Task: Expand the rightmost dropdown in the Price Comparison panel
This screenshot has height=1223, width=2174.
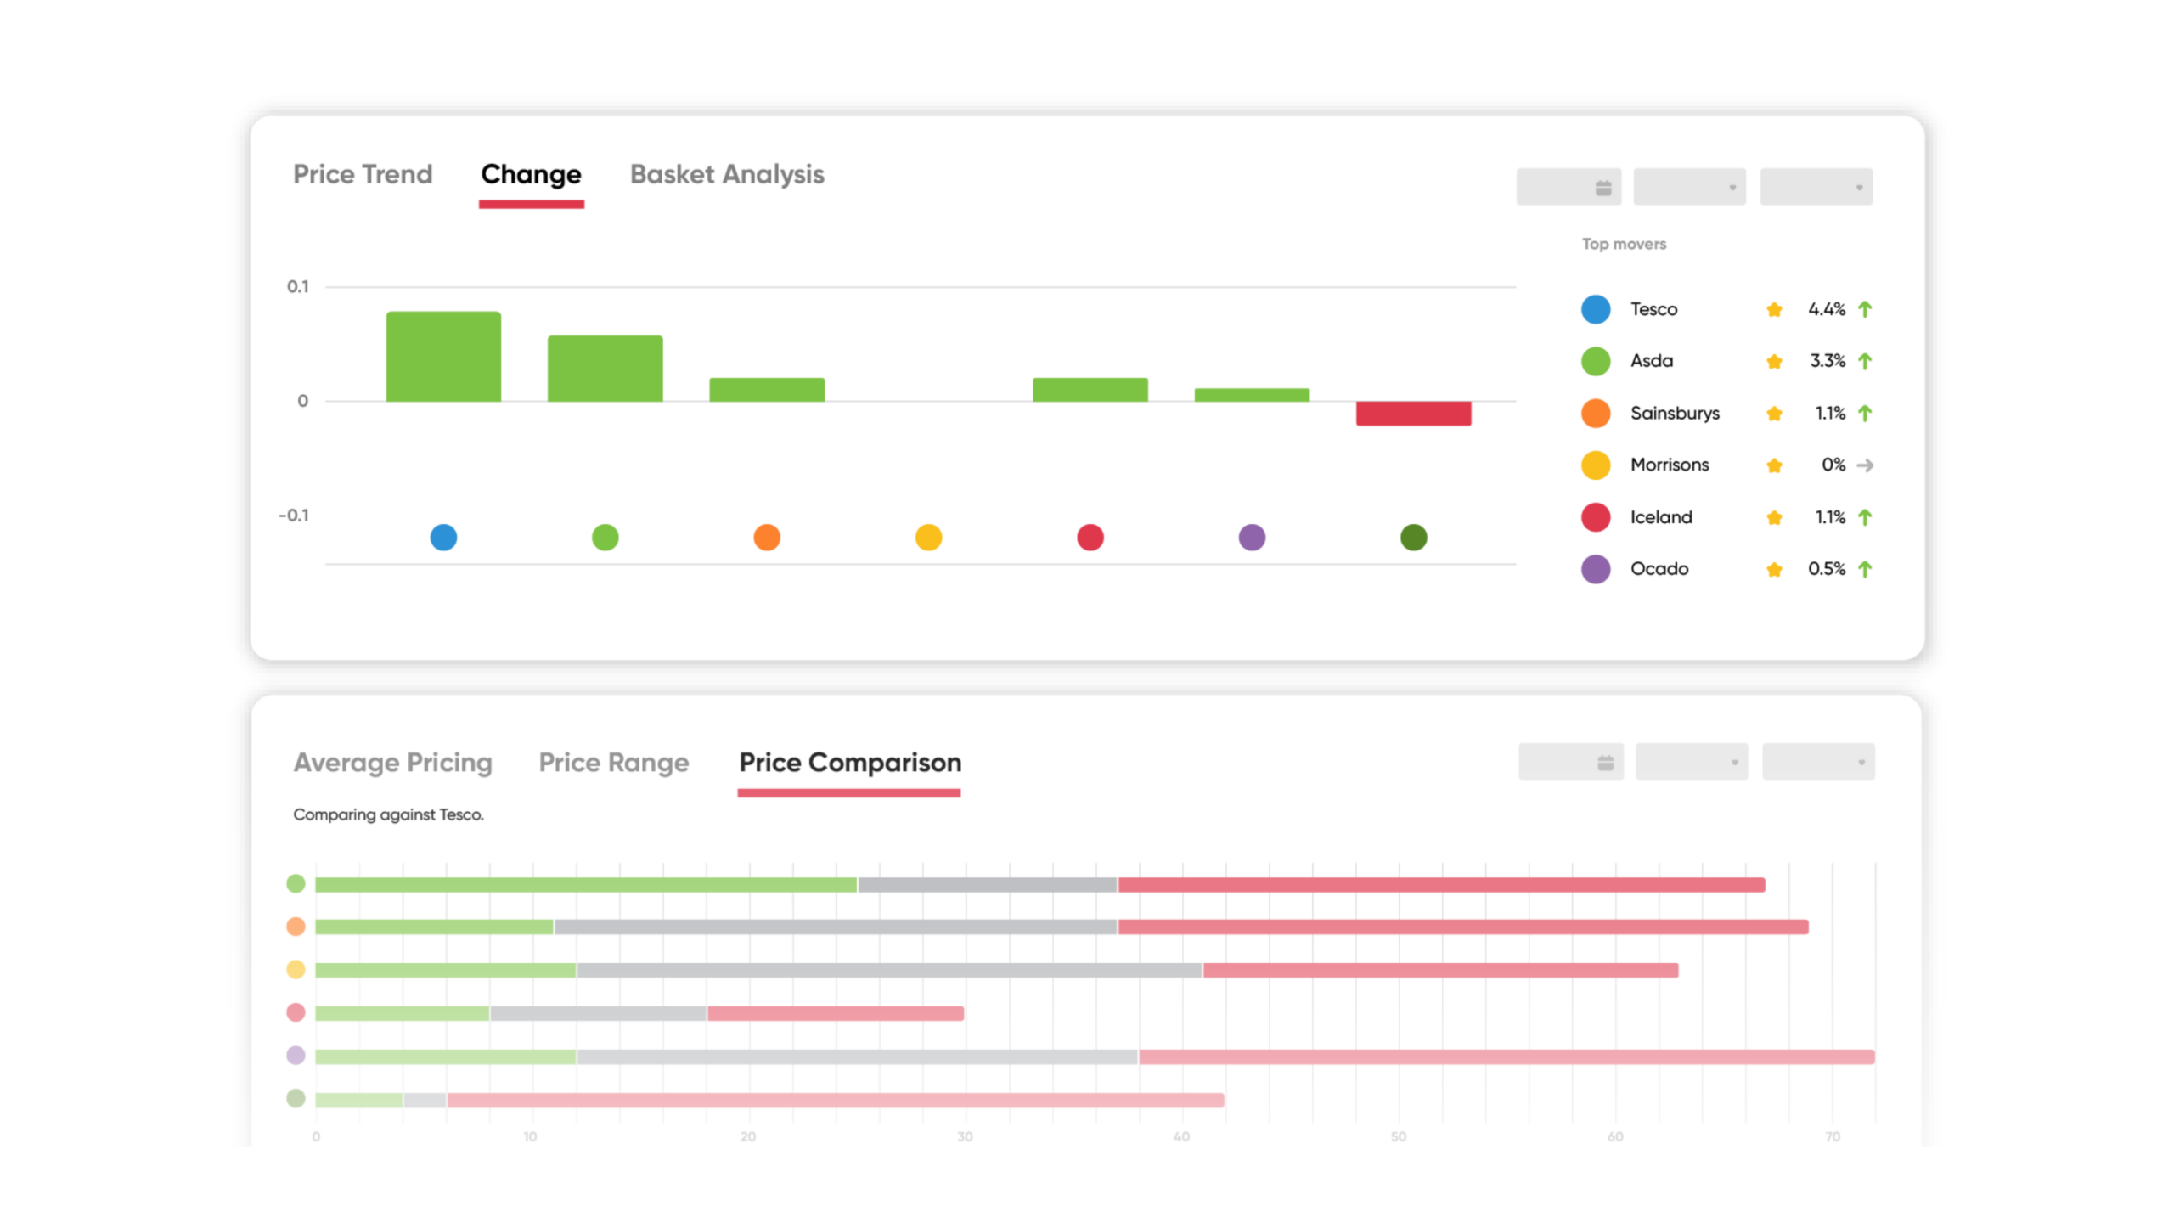Action: click(x=1818, y=762)
